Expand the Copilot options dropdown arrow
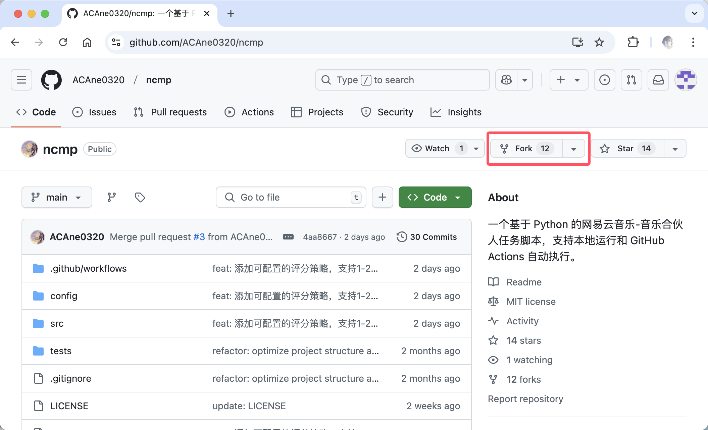The image size is (708, 430). click(525, 80)
